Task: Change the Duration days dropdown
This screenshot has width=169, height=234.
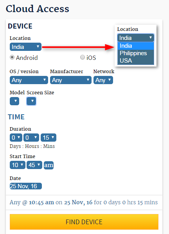Action: [16, 137]
